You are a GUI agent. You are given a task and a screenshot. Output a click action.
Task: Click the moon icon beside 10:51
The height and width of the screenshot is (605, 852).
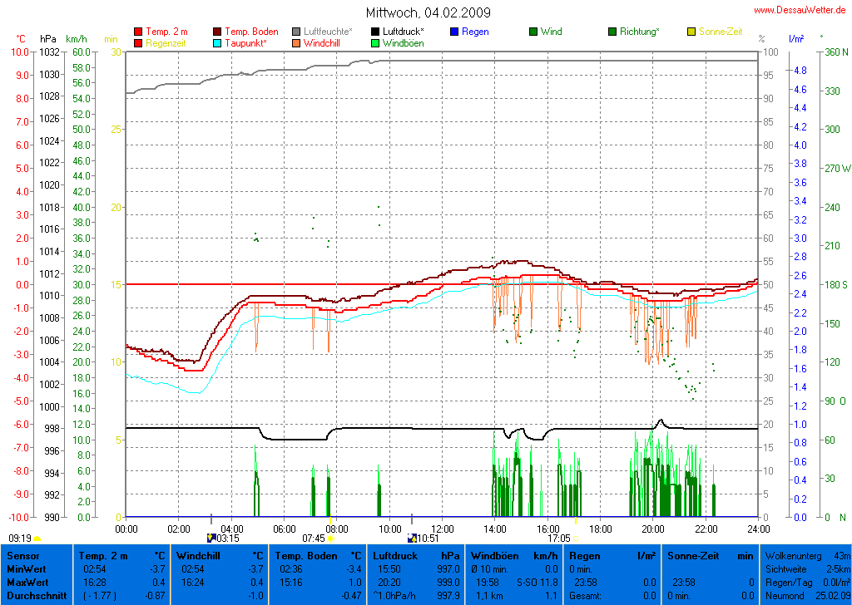[411, 539]
